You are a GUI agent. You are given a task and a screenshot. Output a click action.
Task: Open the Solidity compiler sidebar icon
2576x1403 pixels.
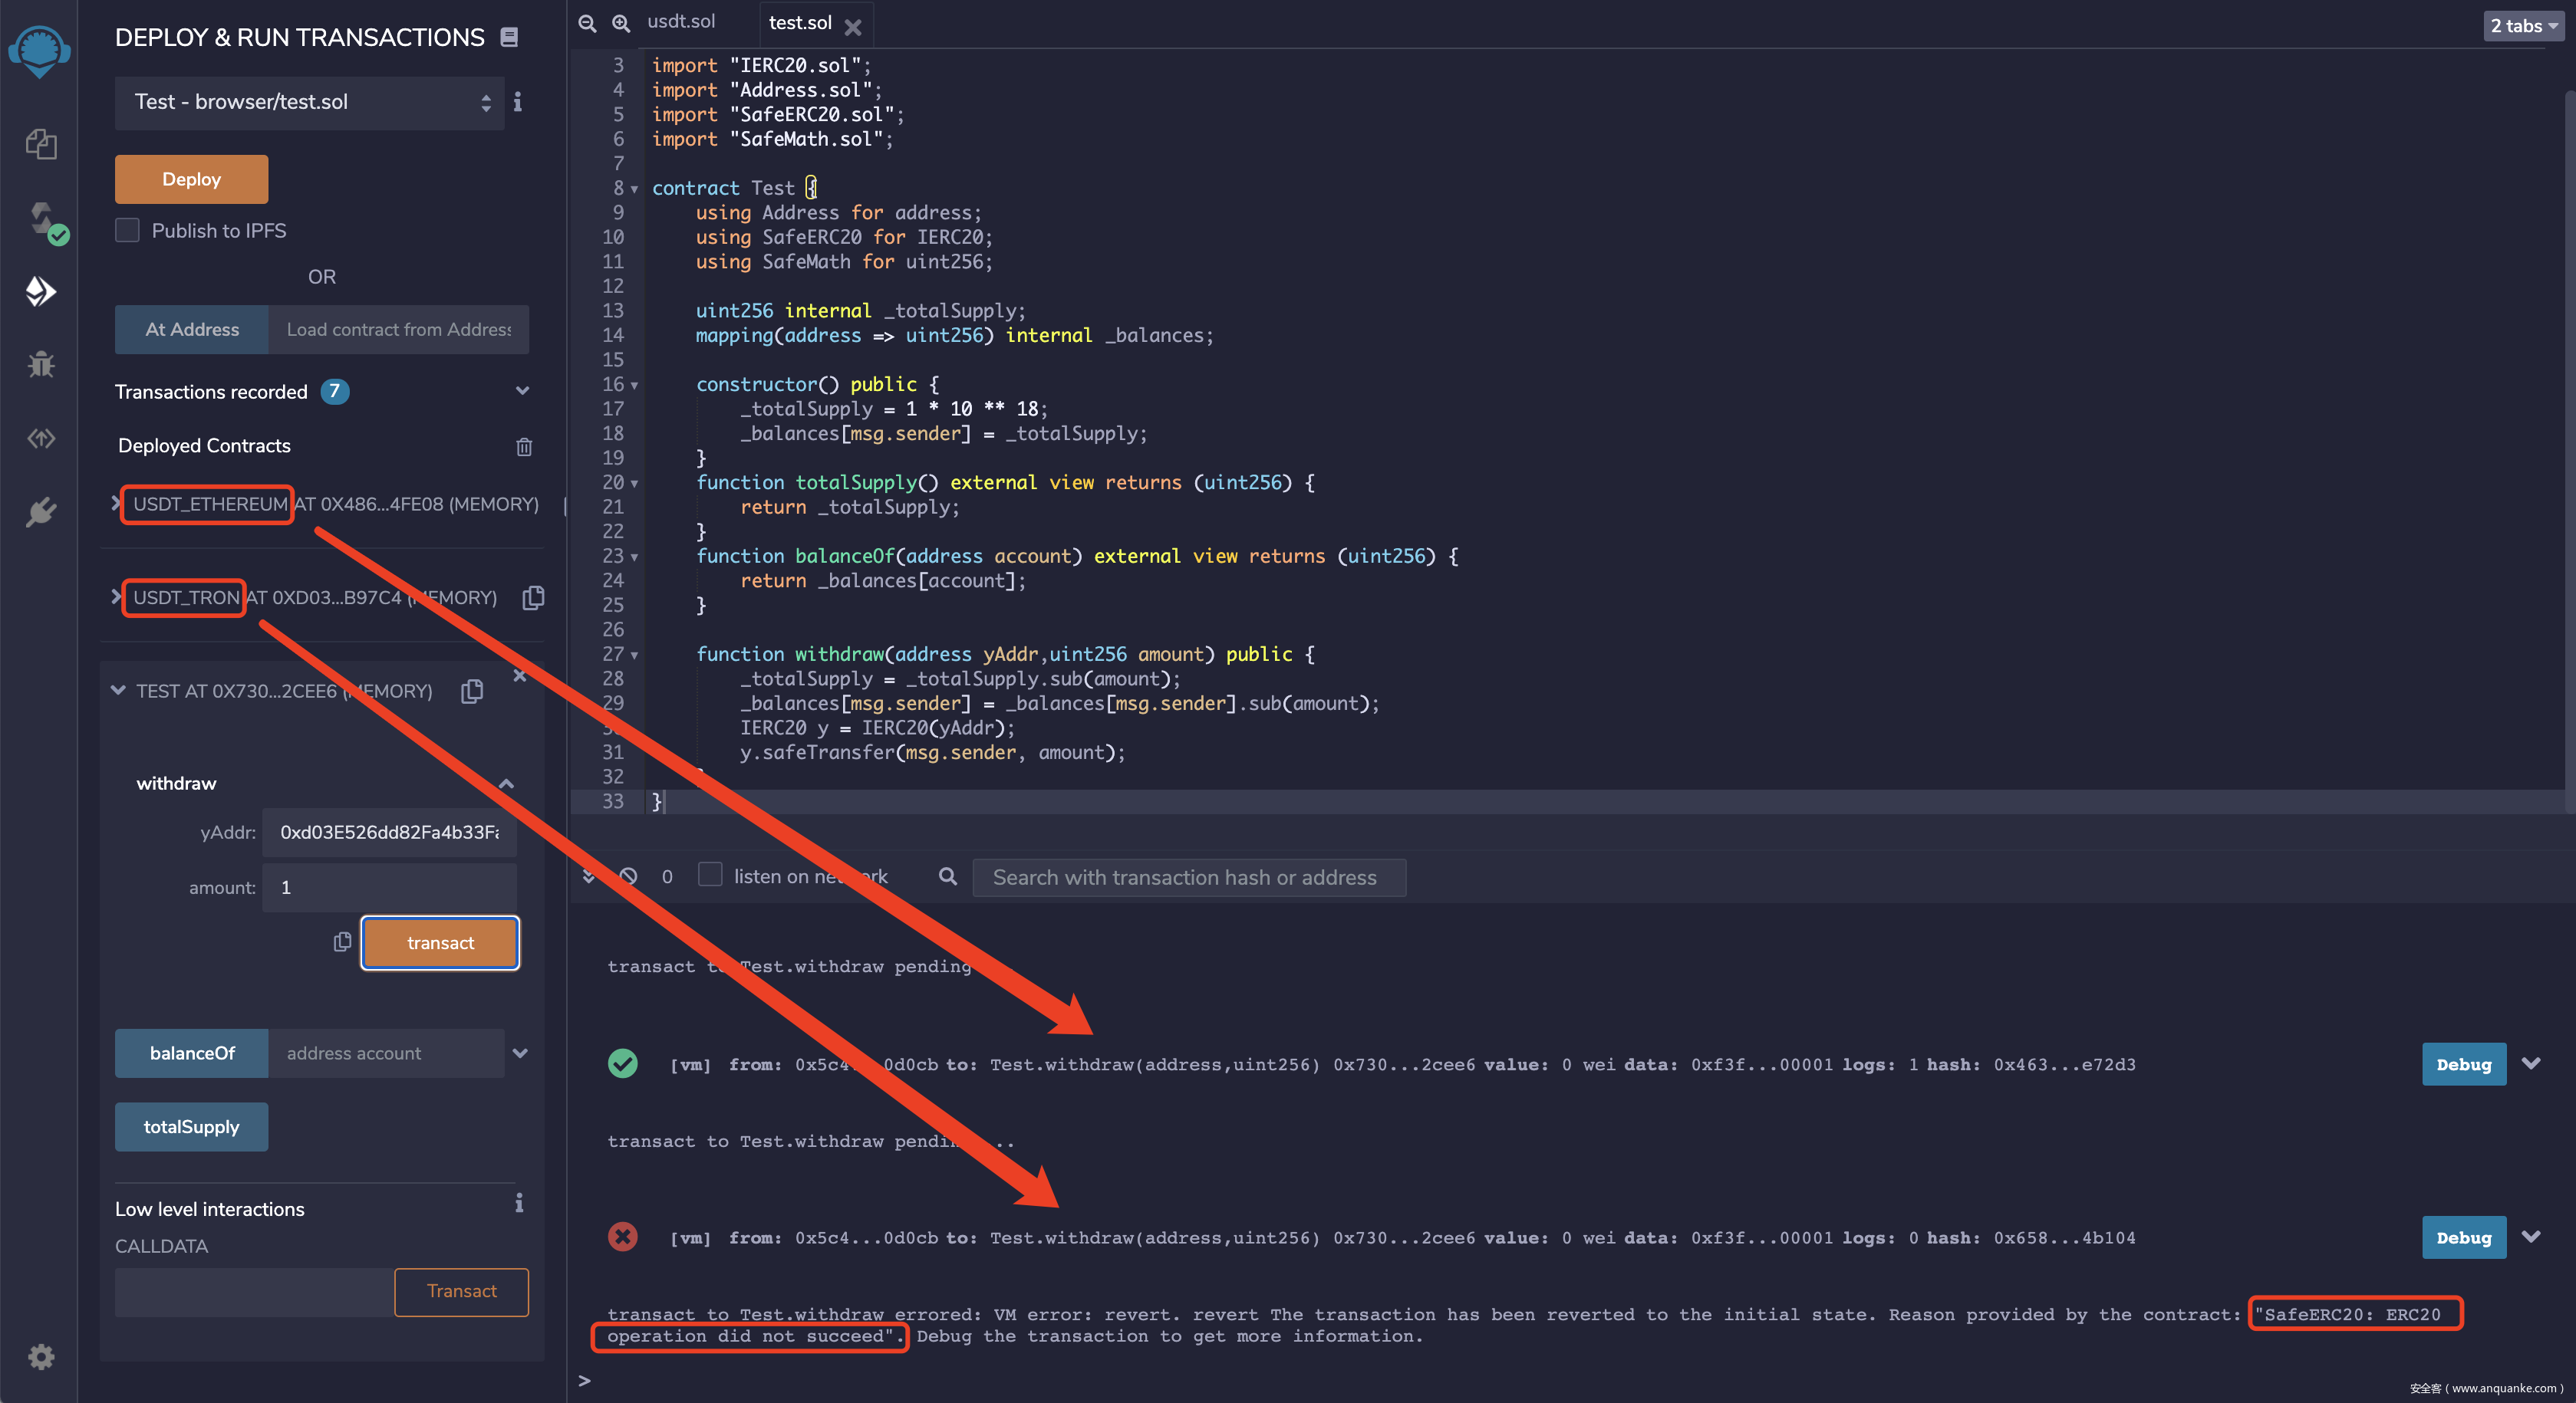coord(41,219)
